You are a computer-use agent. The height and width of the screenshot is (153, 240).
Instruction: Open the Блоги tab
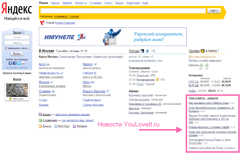pyautogui.click(x=108, y=3)
